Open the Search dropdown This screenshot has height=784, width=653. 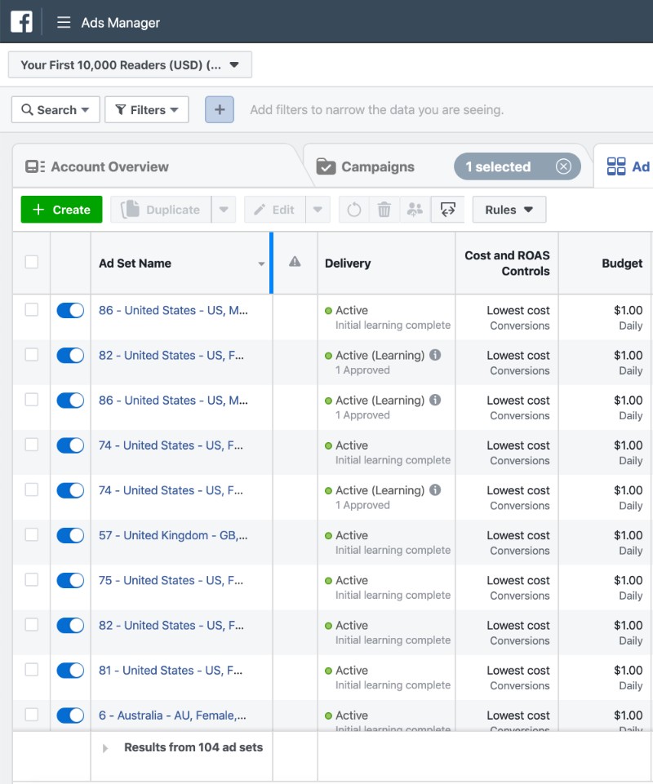tap(56, 109)
